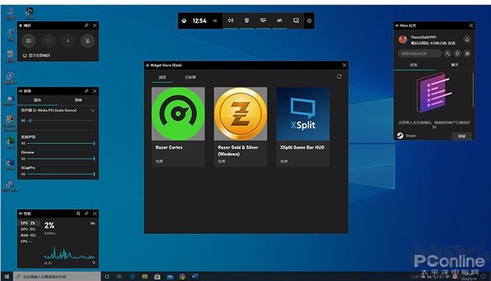Toggle Performance widget from Game Bar toolbar
Image resolution: width=491 pixels, height=281 pixels.
point(263,20)
